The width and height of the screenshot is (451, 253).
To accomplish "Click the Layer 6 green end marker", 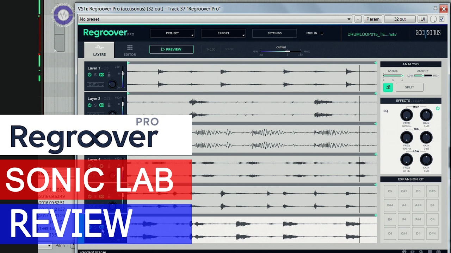I will 375,215.
